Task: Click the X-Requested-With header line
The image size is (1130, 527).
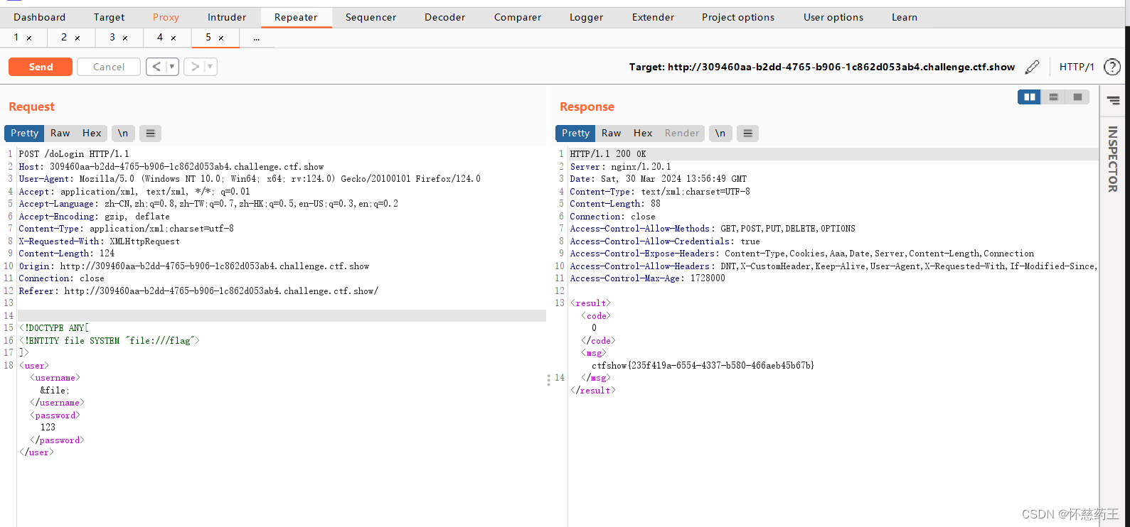Action: 99,241
